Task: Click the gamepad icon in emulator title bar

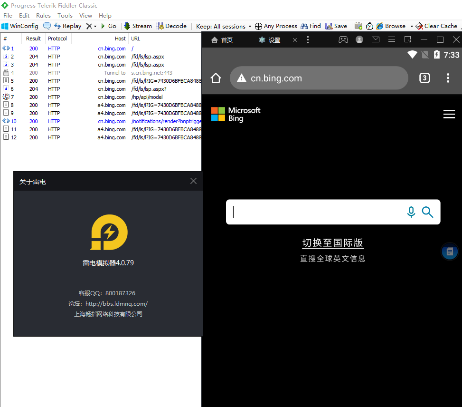Action: (343, 39)
